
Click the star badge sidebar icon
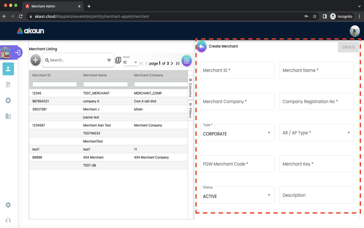click(8, 101)
